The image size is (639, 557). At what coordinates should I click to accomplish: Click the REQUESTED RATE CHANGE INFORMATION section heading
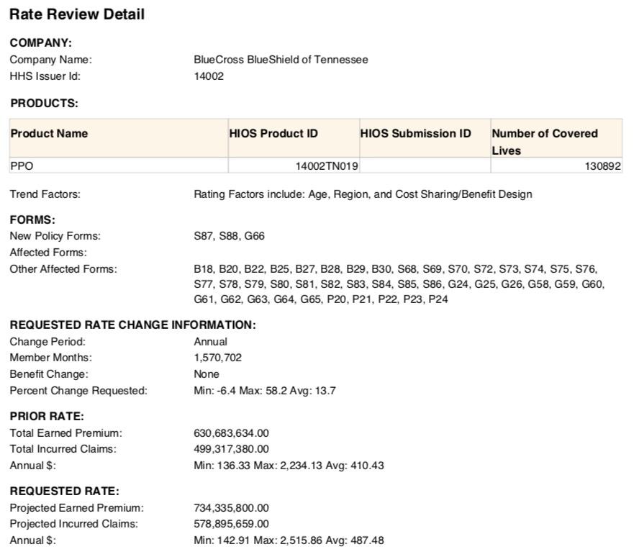pyautogui.click(x=132, y=325)
